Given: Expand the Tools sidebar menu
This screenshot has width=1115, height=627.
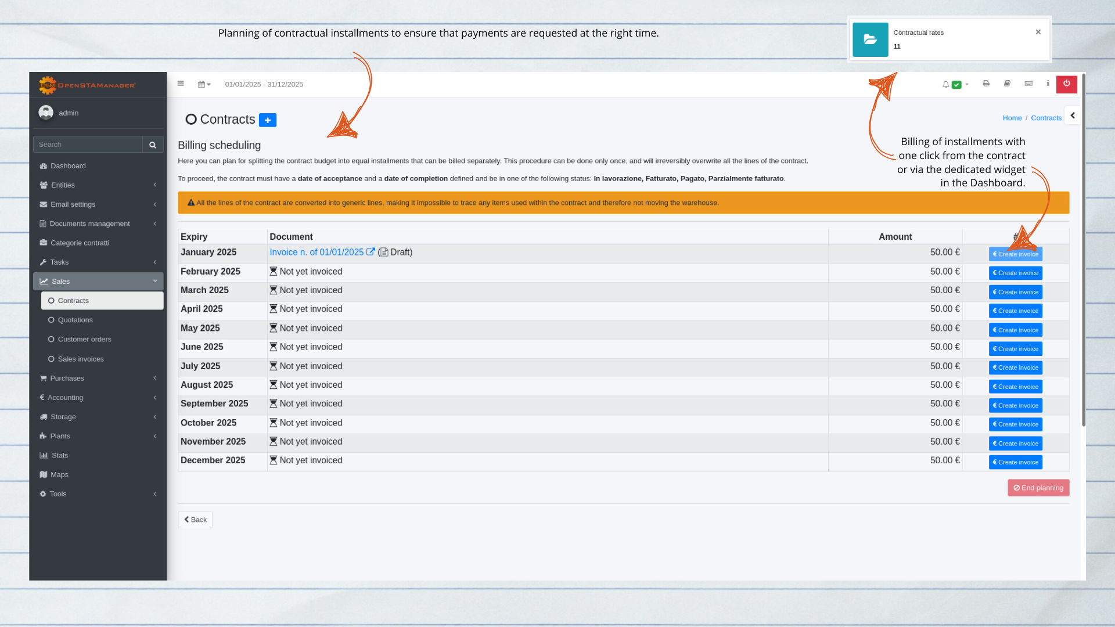Looking at the screenshot, I should coord(98,494).
